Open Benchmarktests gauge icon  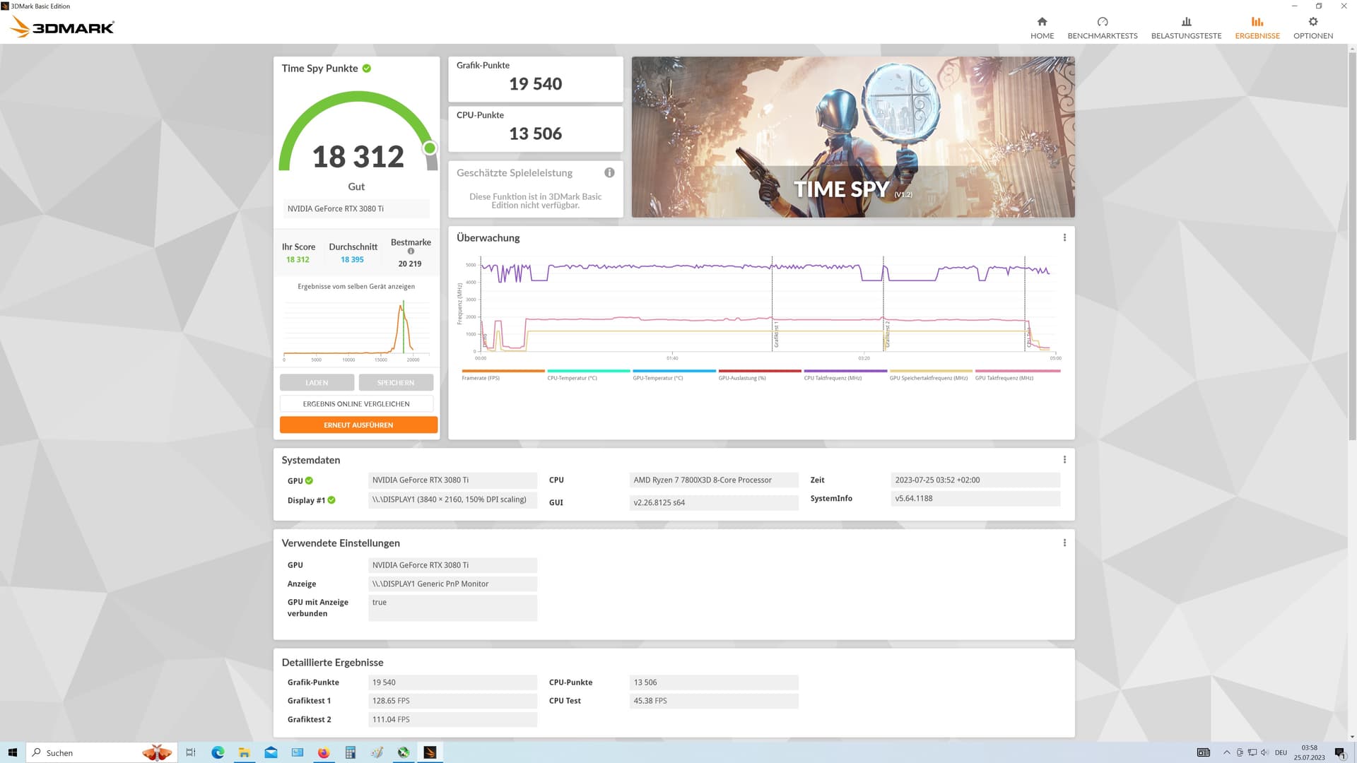tap(1102, 22)
